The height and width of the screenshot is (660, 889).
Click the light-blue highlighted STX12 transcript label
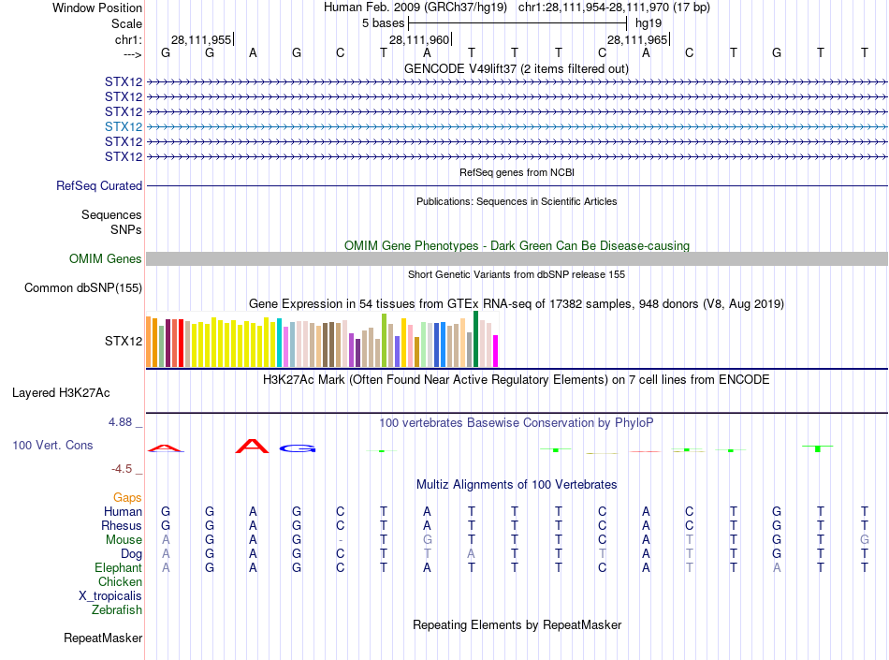(124, 126)
